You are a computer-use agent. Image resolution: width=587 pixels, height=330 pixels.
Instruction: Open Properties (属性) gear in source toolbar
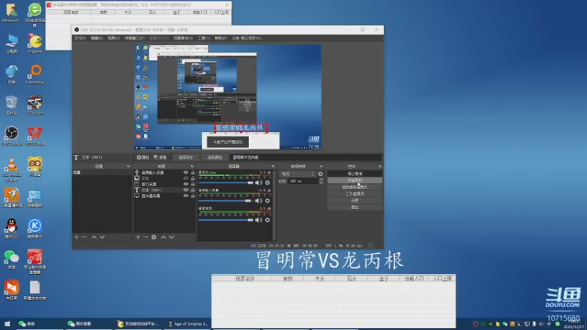coord(143,158)
